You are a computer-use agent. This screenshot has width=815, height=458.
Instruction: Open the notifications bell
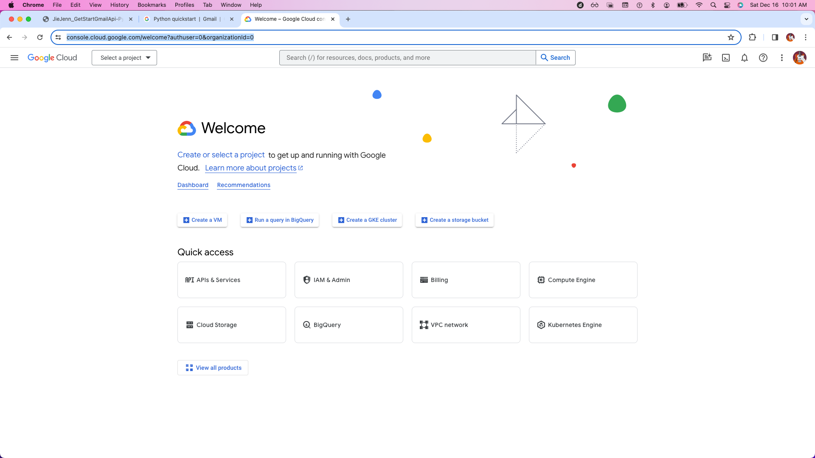(745, 58)
